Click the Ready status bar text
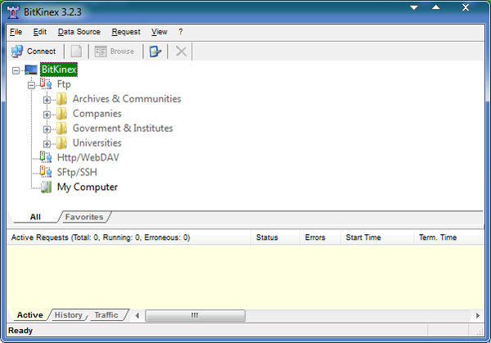The height and width of the screenshot is (343, 491). 20,331
